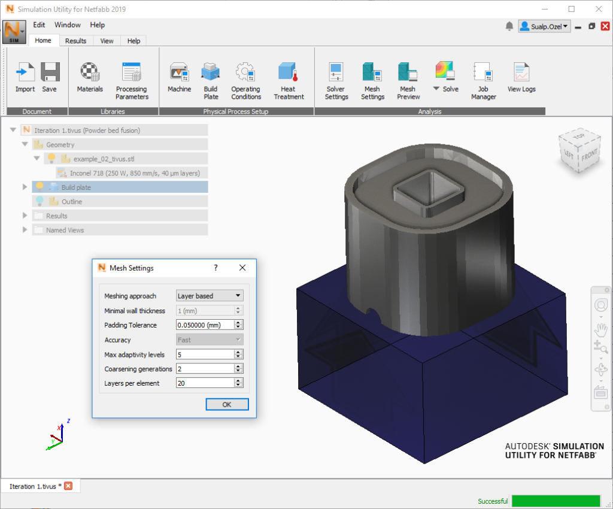Open Machine setup
This screenshot has width=613, height=509.
coord(179,77)
